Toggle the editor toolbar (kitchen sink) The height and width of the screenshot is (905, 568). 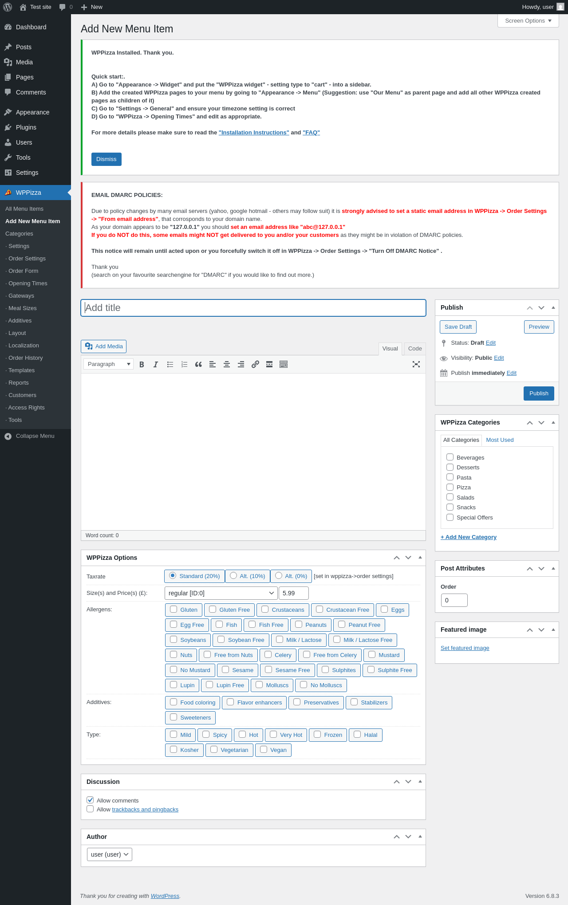point(284,364)
